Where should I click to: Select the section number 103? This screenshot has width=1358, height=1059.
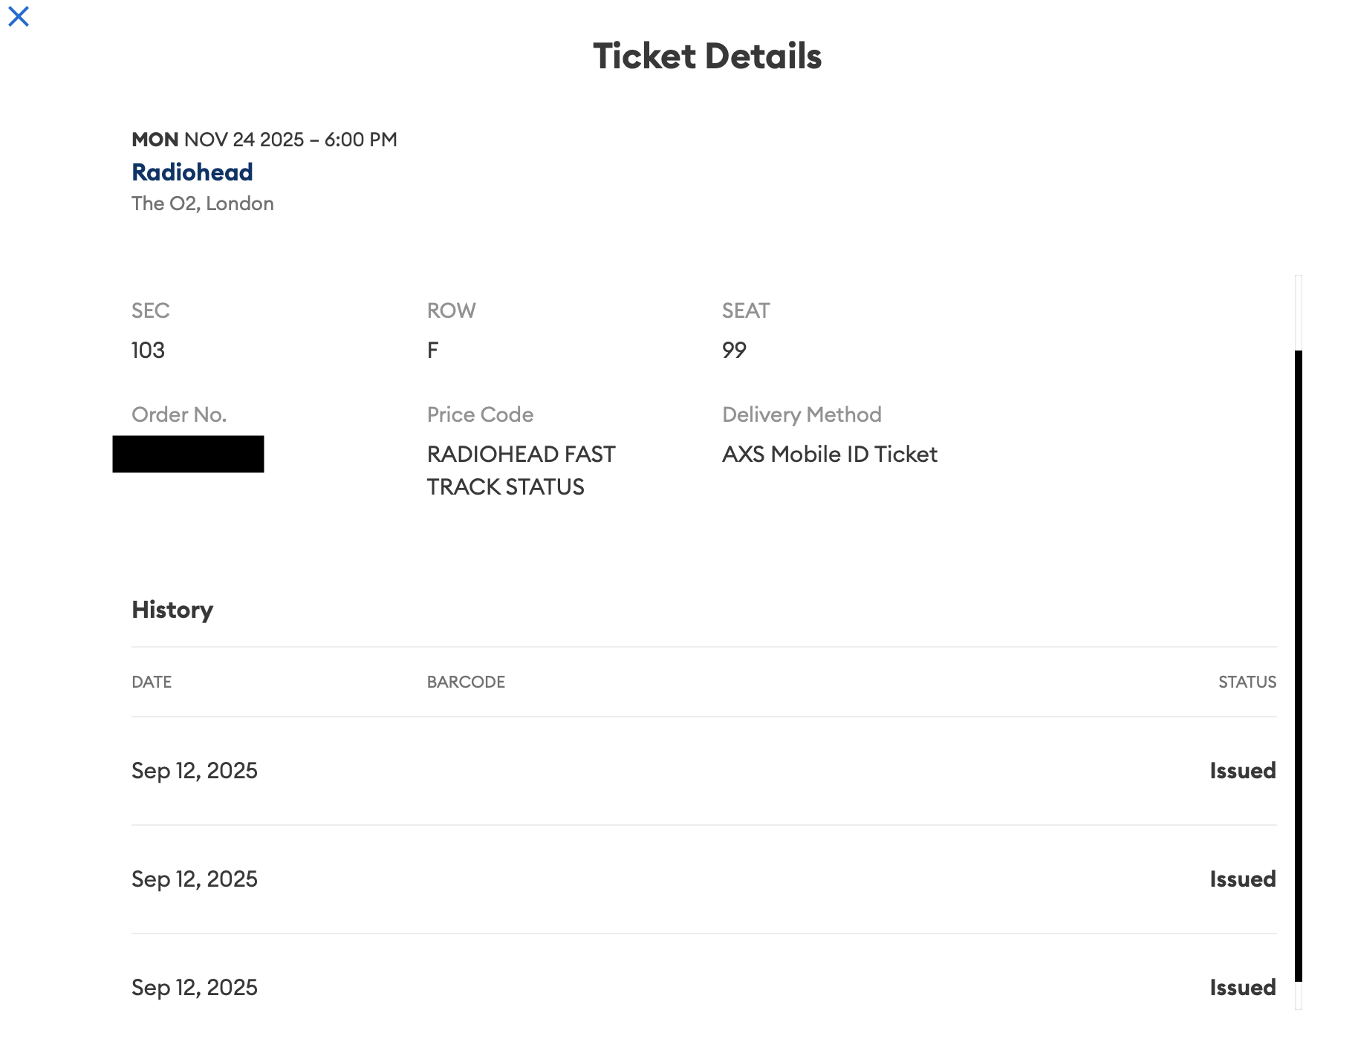tap(148, 350)
